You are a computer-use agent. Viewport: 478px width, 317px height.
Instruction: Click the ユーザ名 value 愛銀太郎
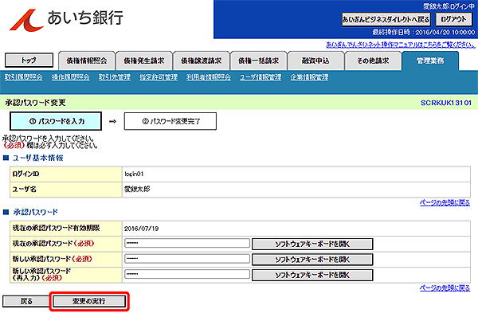137,190
